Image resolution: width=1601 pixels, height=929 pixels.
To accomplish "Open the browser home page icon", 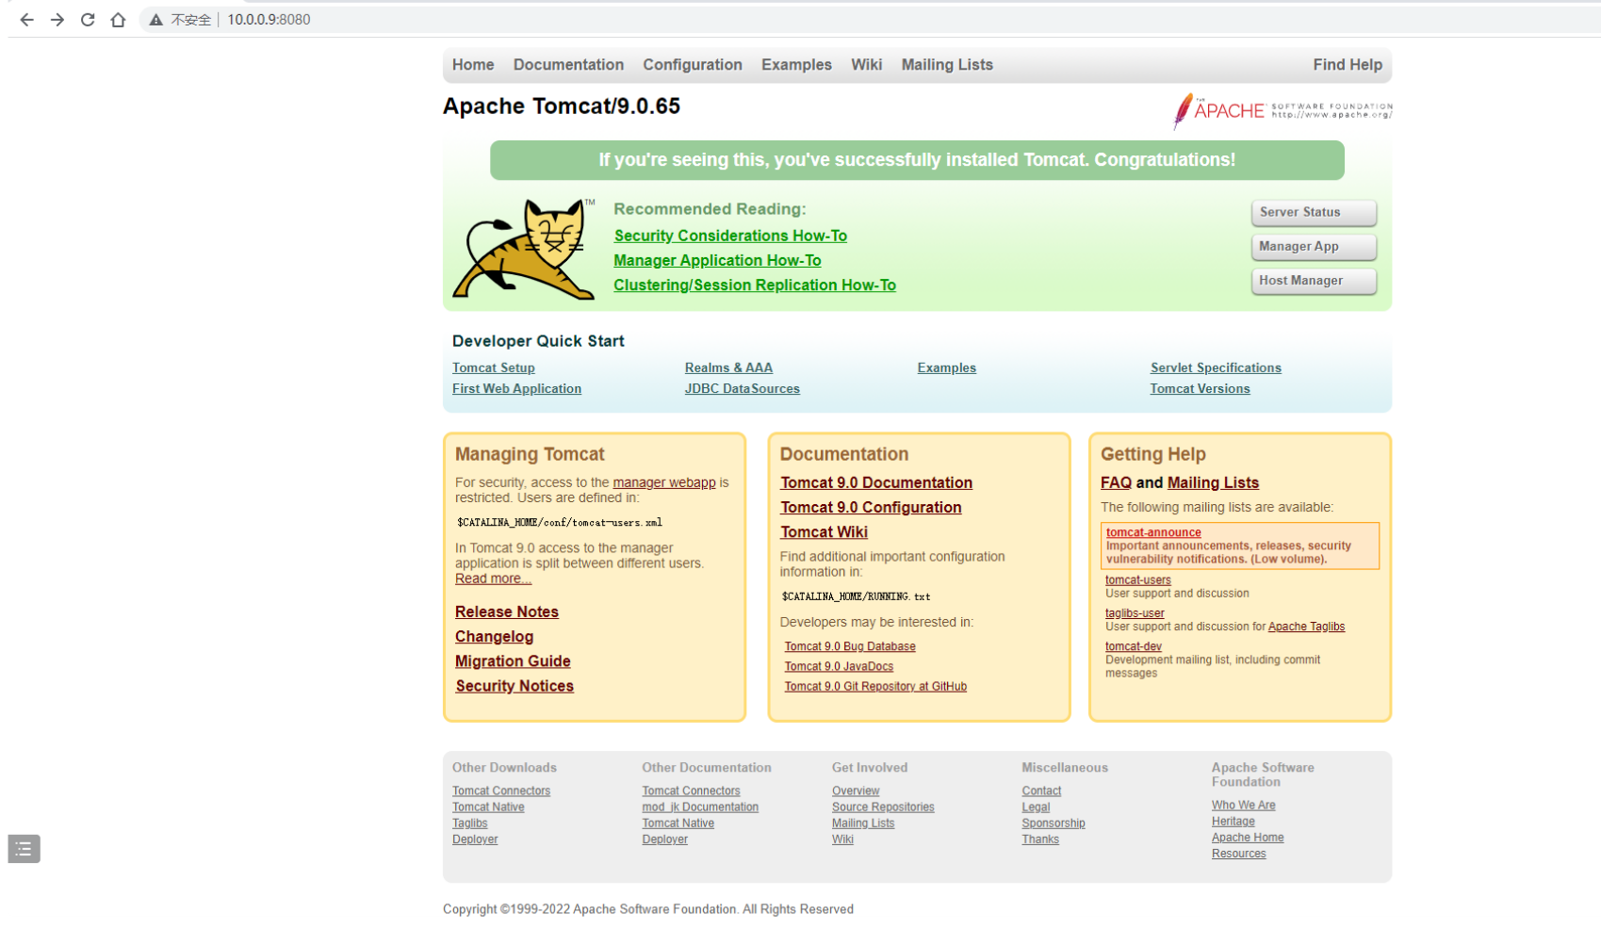I will 118,20.
